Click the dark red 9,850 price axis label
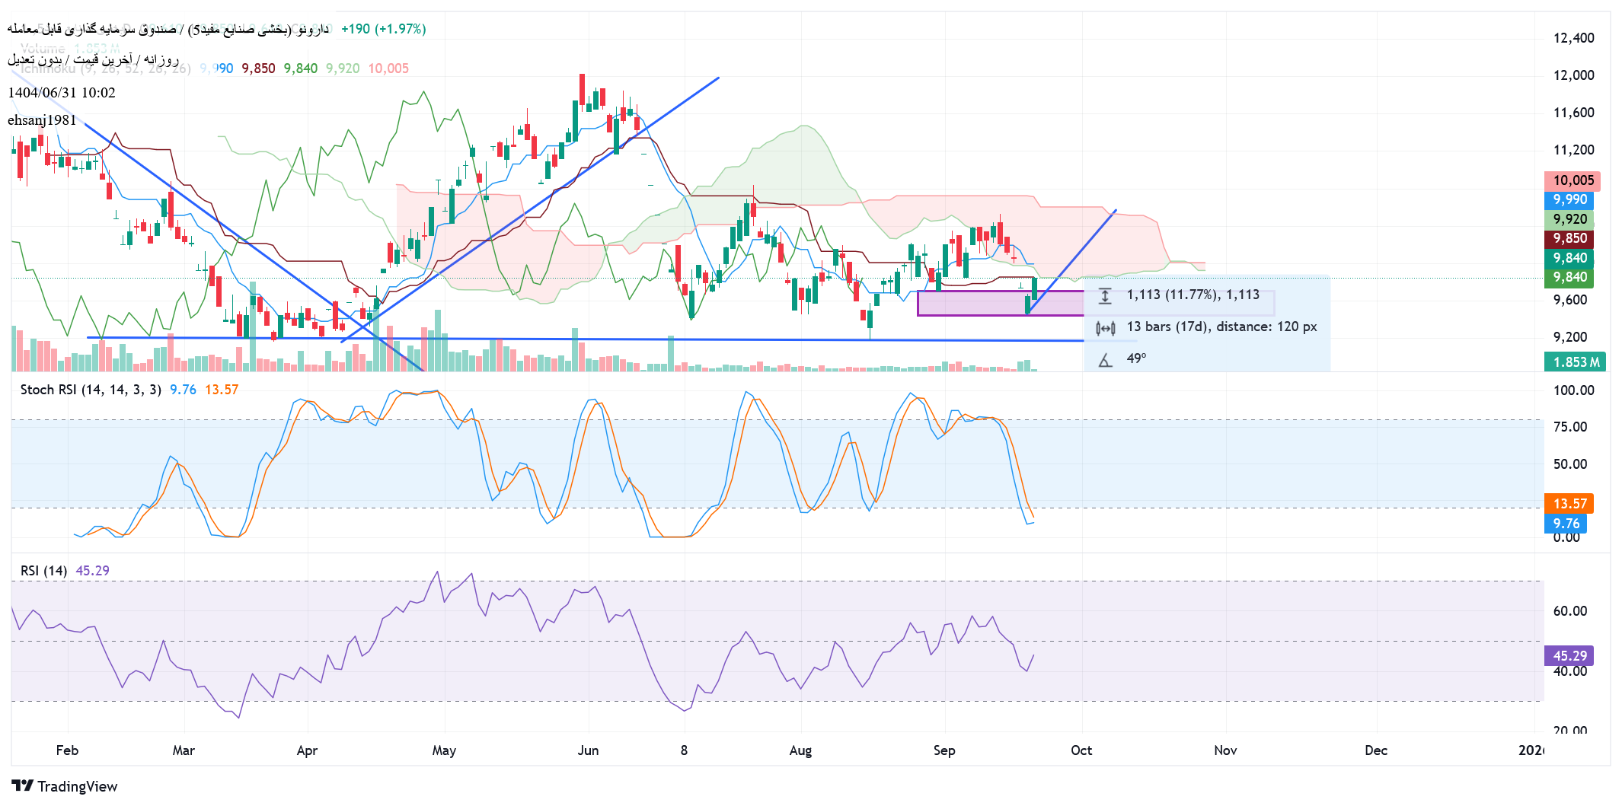1622x806 pixels. pyautogui.click(x=1569, y=238)
